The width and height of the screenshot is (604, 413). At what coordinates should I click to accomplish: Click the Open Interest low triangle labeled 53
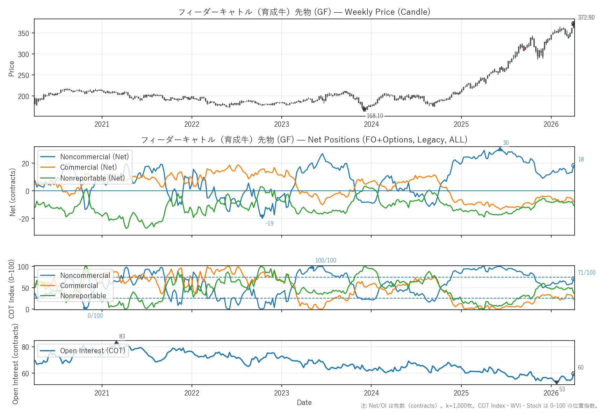[556, 383]
